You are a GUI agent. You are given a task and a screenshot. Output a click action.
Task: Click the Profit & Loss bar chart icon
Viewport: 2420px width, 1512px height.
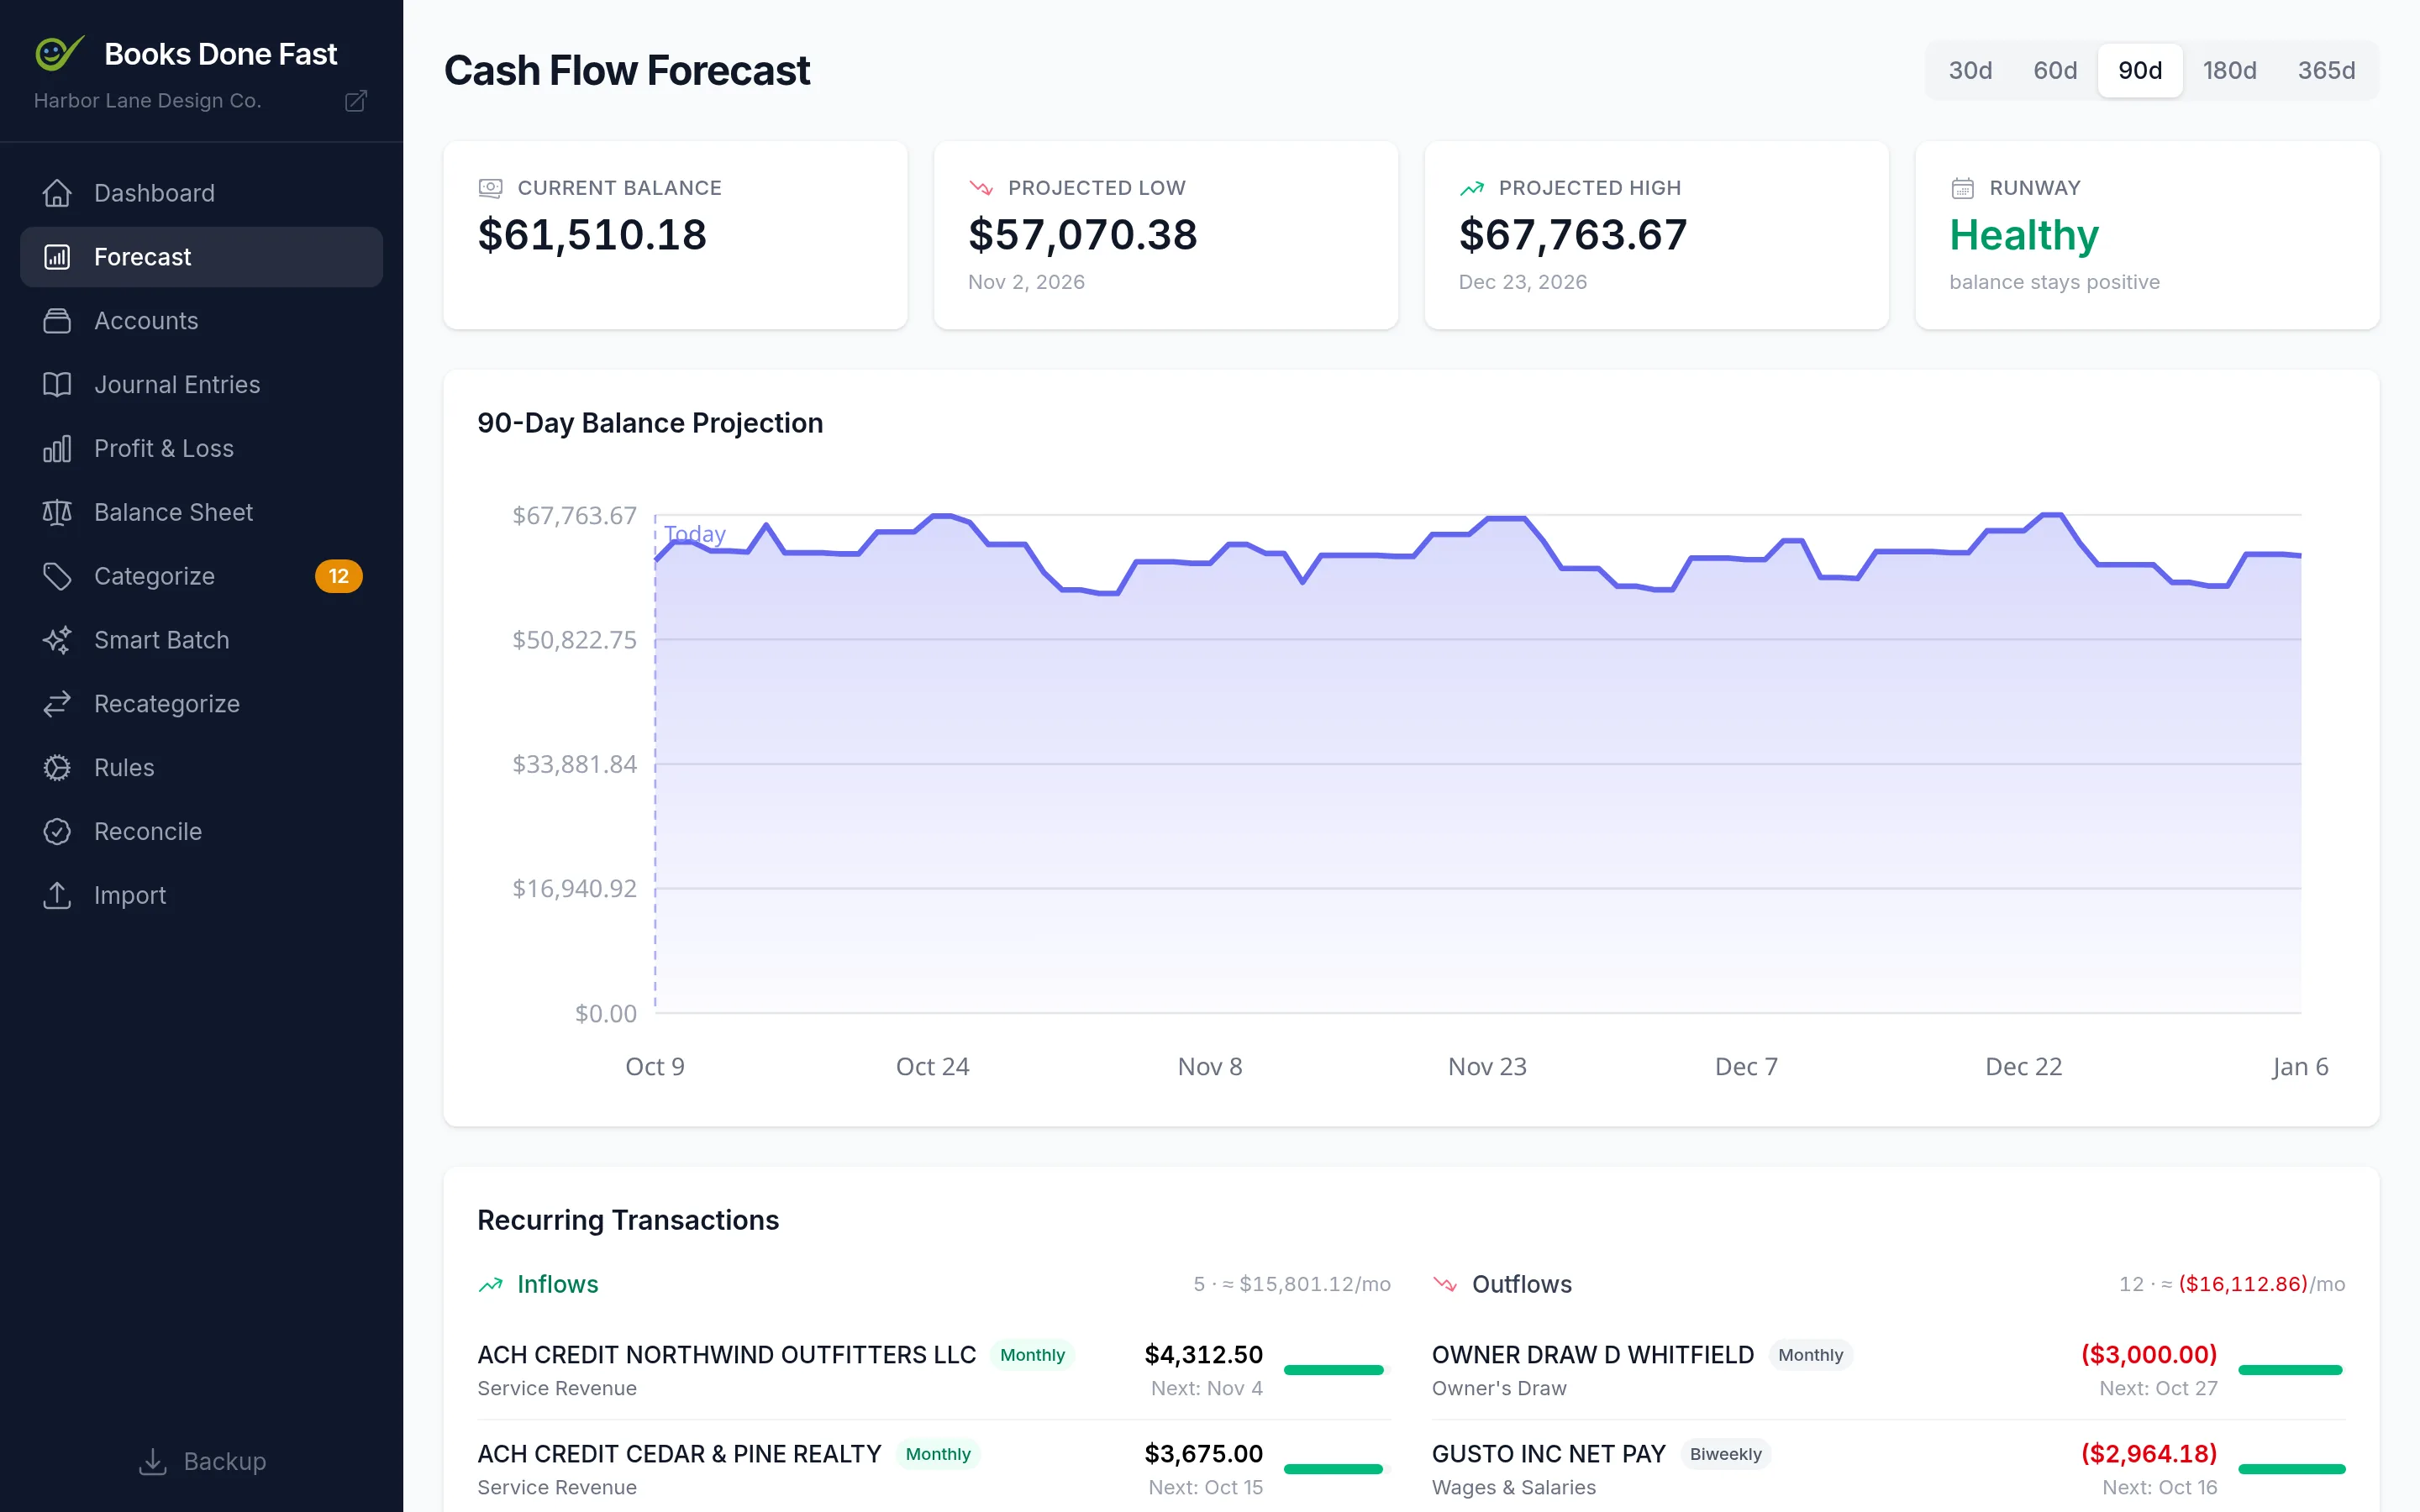(x=57, y=449)
